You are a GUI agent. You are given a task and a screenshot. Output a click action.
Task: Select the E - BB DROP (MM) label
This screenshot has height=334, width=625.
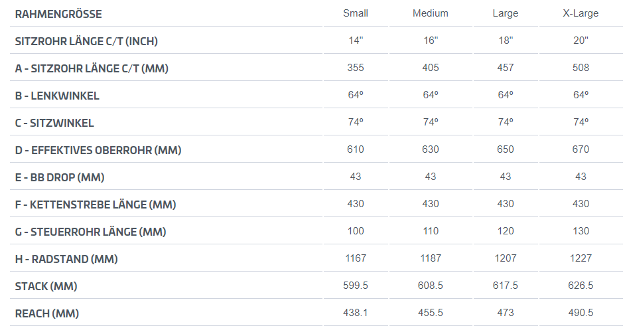pyautogui.click(x=60, y=177)
